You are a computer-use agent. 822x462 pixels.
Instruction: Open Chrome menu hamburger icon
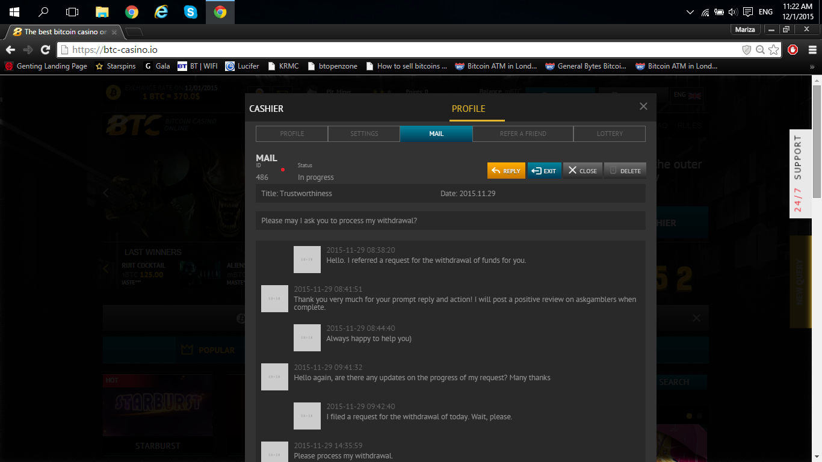812,50
